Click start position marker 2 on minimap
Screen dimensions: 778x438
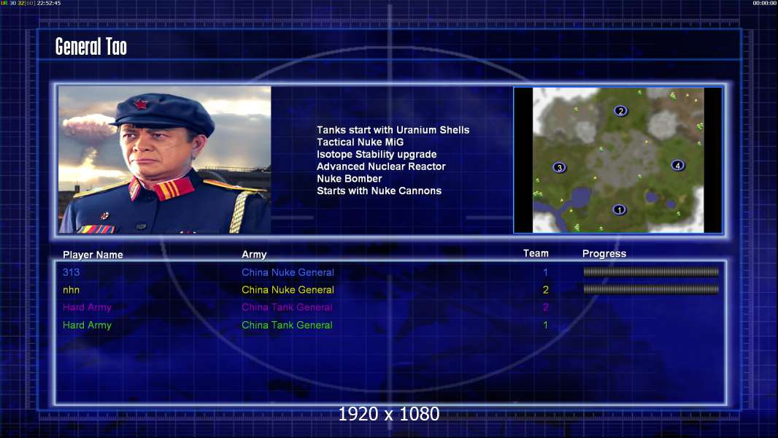pos(620,111)
